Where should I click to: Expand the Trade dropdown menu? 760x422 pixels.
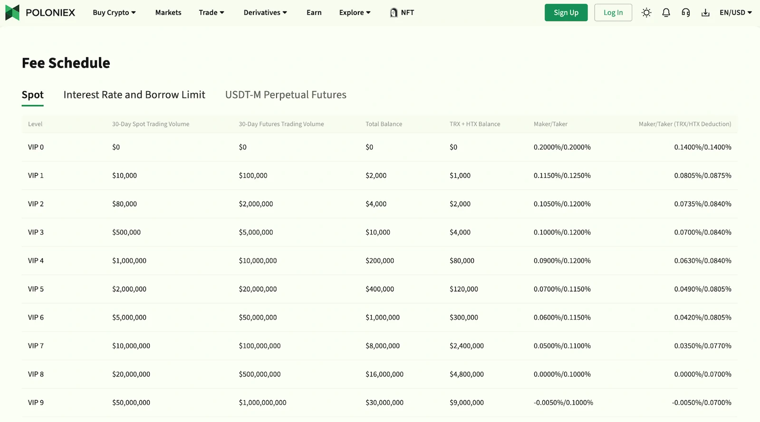click(211, 13)
